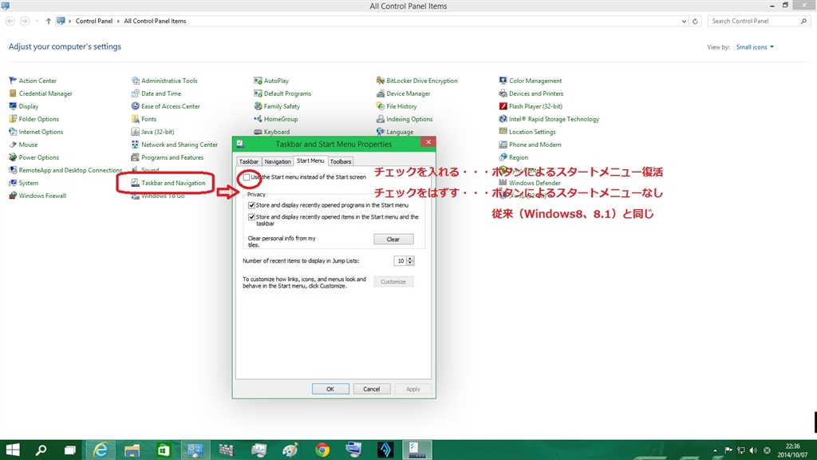Switch to the Taskbar tab

coord(249,161)
